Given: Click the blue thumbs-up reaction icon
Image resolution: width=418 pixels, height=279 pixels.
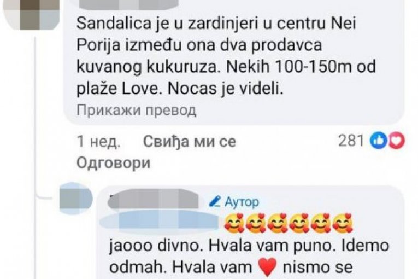Looking at the screenshot, I should pyautogui.click(x=378, y=141).
